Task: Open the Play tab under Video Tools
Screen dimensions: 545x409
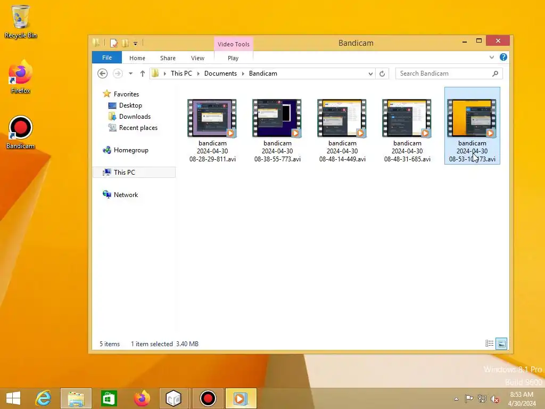Action: pyautogui.click(x=233, y=58)
